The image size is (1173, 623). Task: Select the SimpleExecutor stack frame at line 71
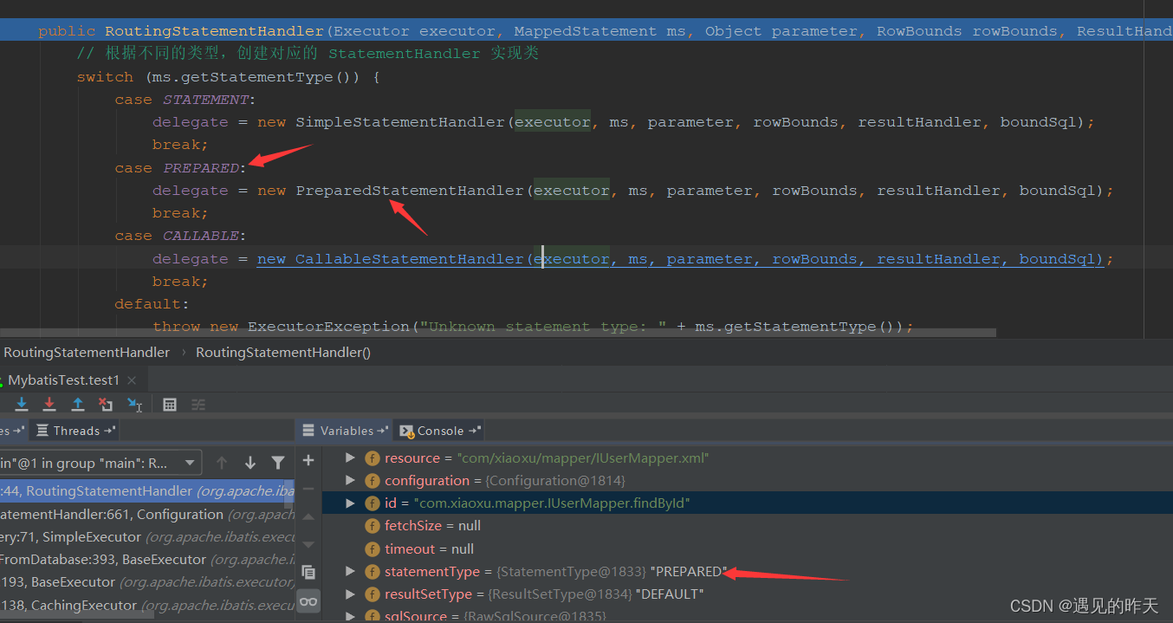point(147,536)
